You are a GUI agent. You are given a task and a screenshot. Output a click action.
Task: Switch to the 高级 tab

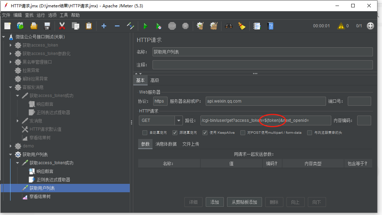click(x=155, y=81)
